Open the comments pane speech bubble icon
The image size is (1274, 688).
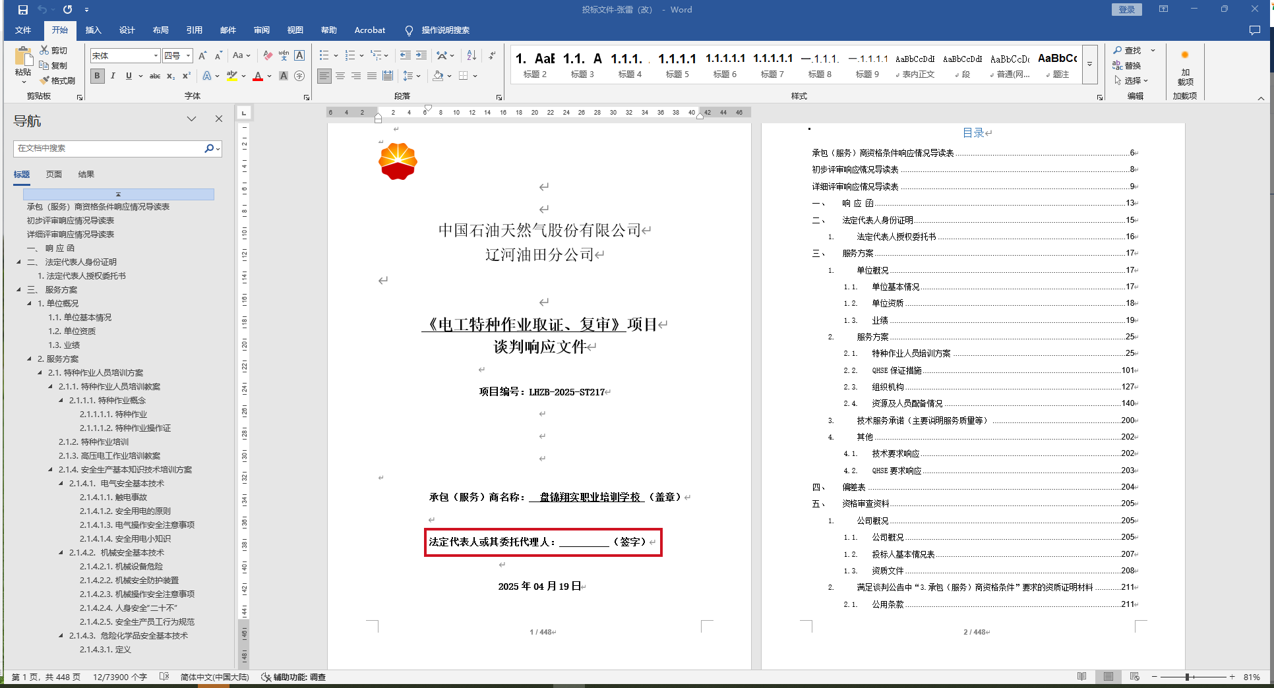[x=1255, y=30]
